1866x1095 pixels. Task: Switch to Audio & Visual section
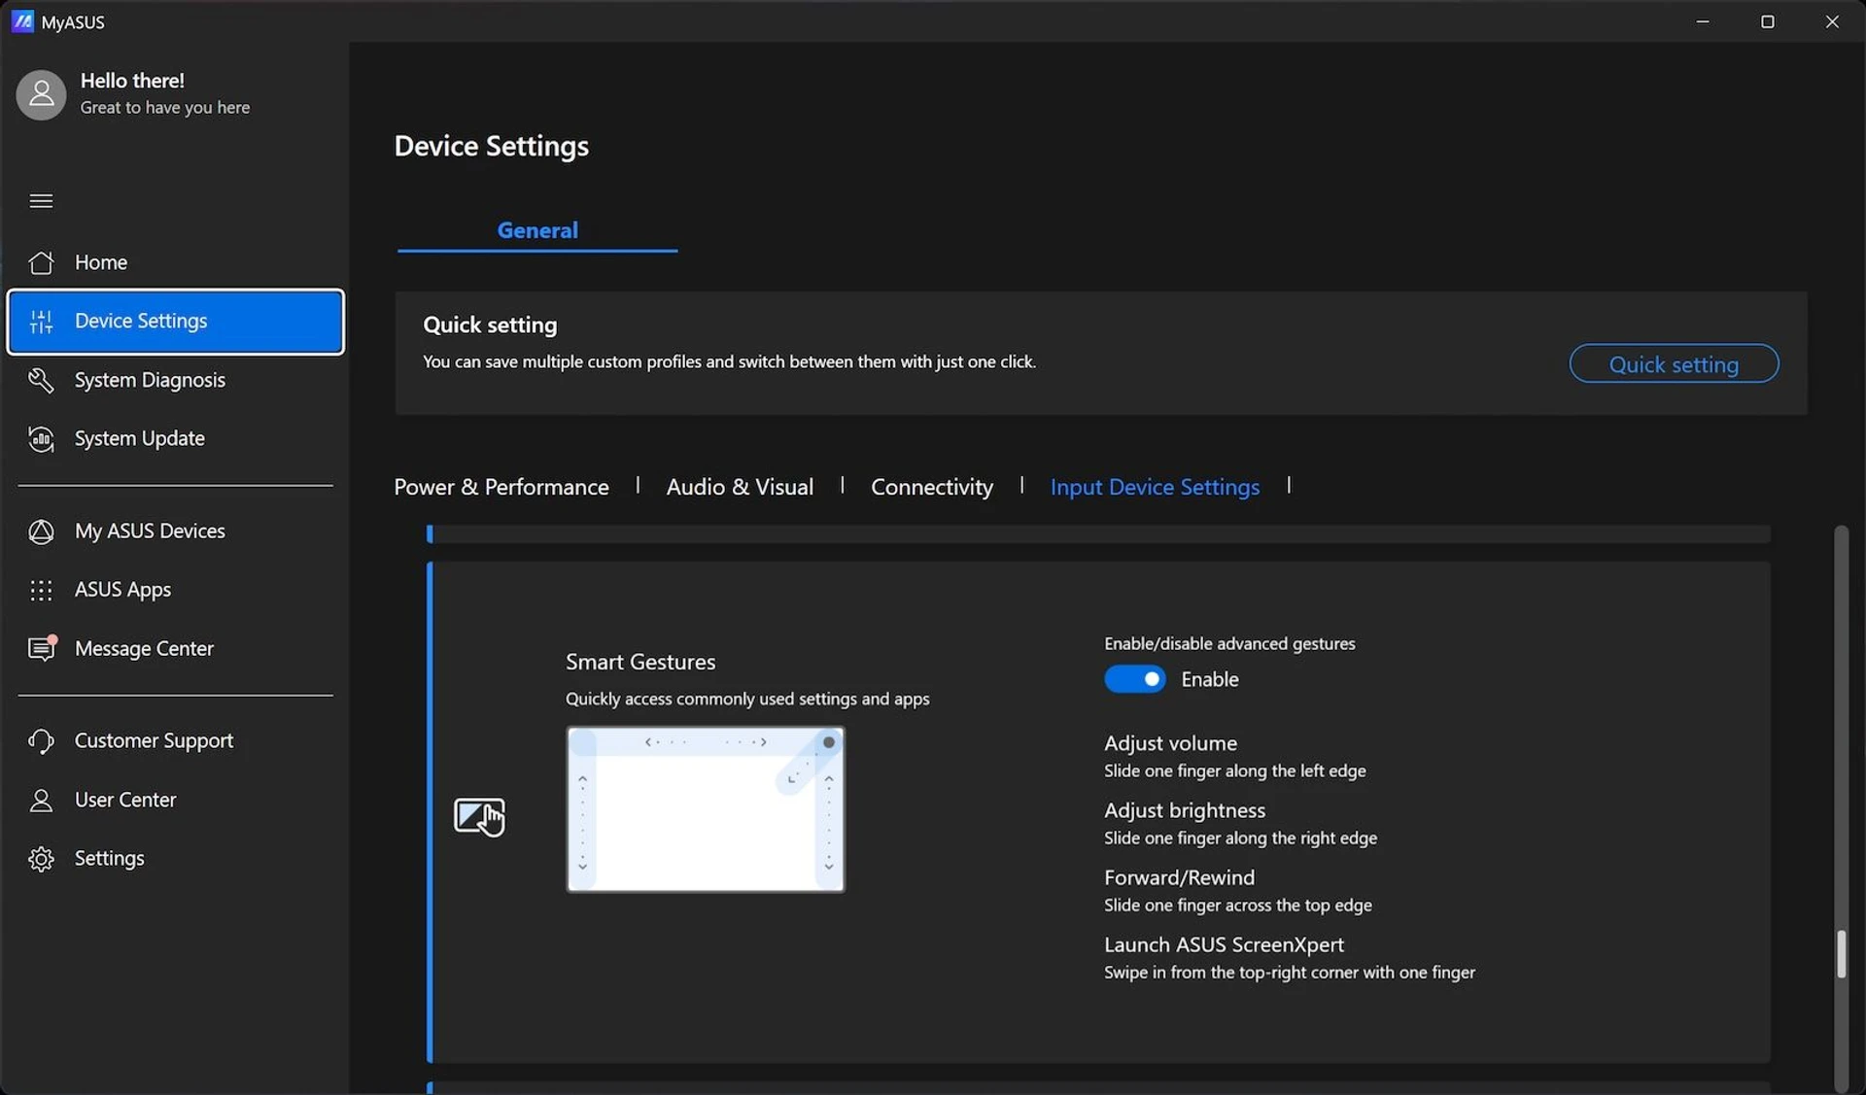pyautogui.click(x=740, y=487)
